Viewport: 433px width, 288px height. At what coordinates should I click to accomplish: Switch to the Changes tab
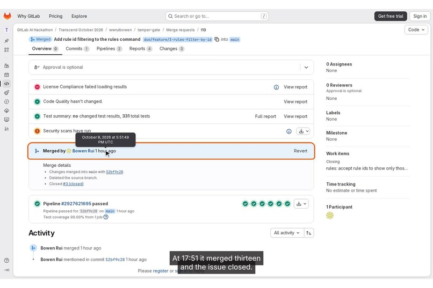coord(172,49)
